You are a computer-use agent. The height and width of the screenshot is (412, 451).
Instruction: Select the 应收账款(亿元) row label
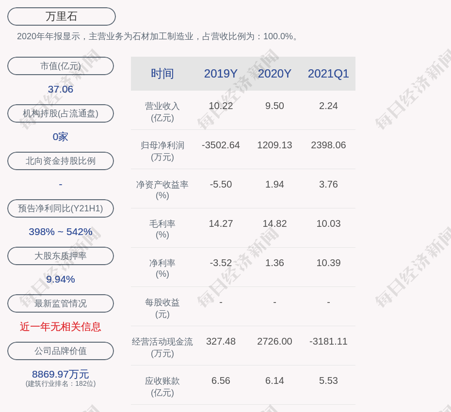pyautogui.click(x=162, y=386)
